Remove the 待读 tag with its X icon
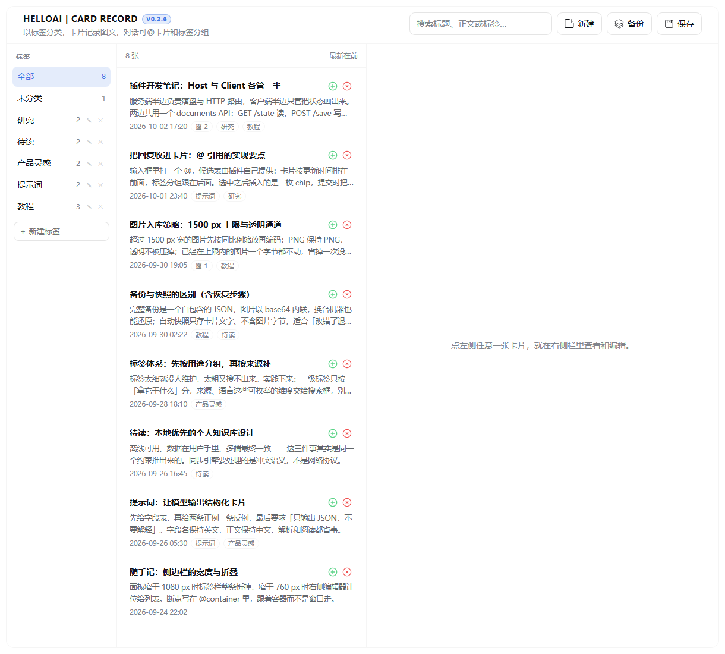This screenshot has width=725, height=654. point(100,142)
